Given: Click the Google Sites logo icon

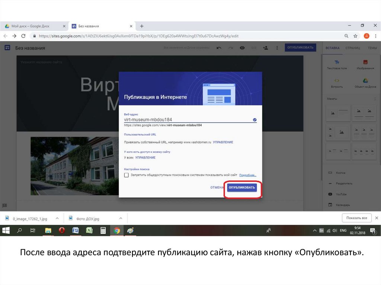Looking at the screenshot, I should click(7, 48).
